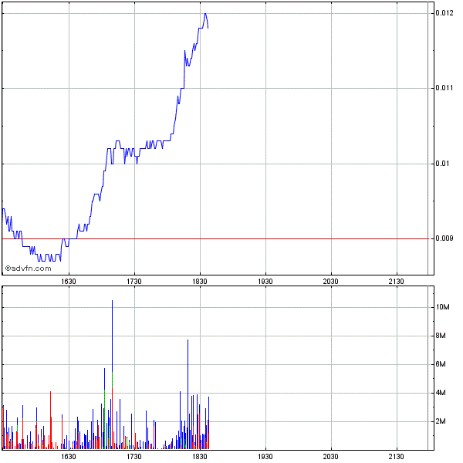Click the 4M volume axis label
Screen dimensions: 463x463
[x=441, y=393]
